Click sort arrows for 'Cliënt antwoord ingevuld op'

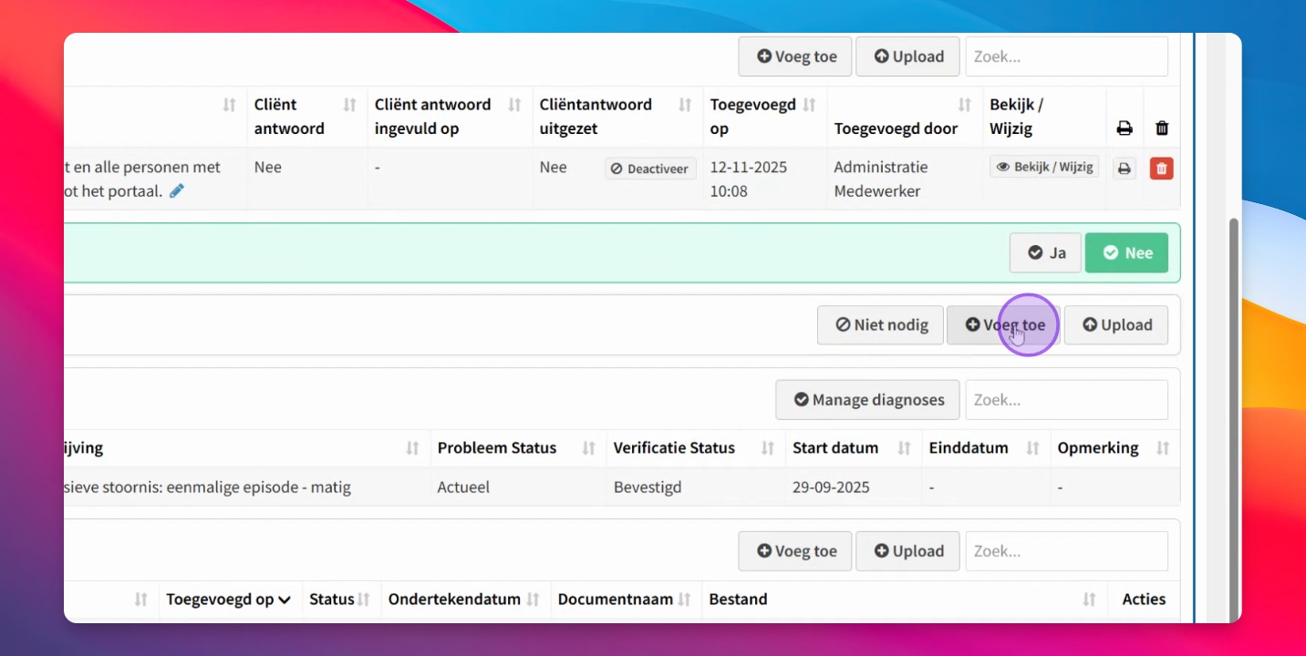(514, 106)
